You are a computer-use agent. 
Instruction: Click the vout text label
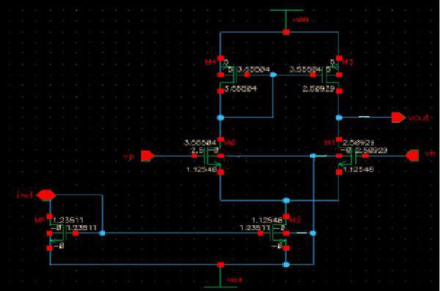418,118
